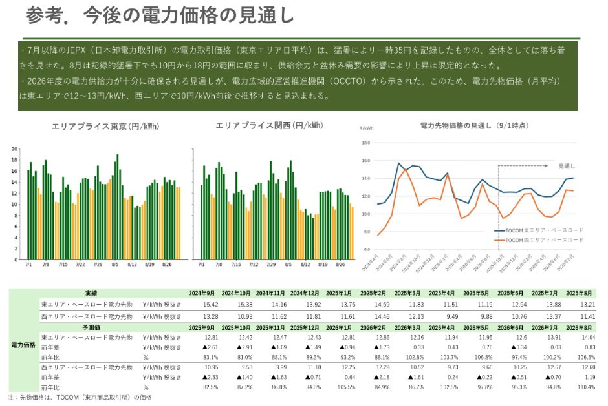Click the footnote about TOCOM prices
The height and width of the screenshot is (406, 608).
(x=81, y=398)
